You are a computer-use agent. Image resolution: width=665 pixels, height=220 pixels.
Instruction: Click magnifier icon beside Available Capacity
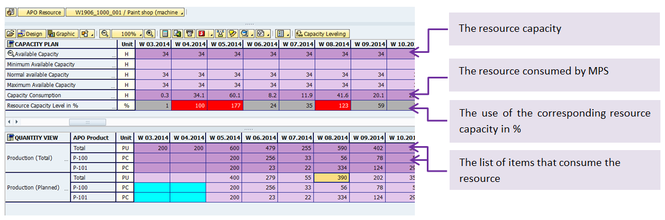11,54
